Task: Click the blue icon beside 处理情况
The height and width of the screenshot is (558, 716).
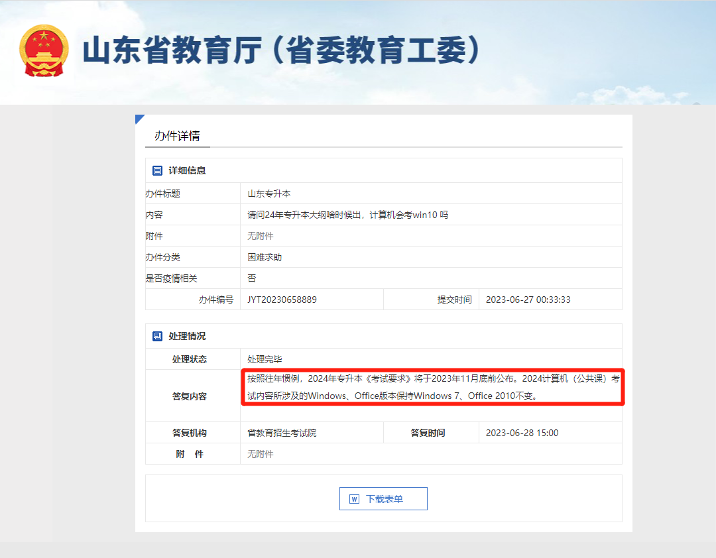Action: (156, 336)
